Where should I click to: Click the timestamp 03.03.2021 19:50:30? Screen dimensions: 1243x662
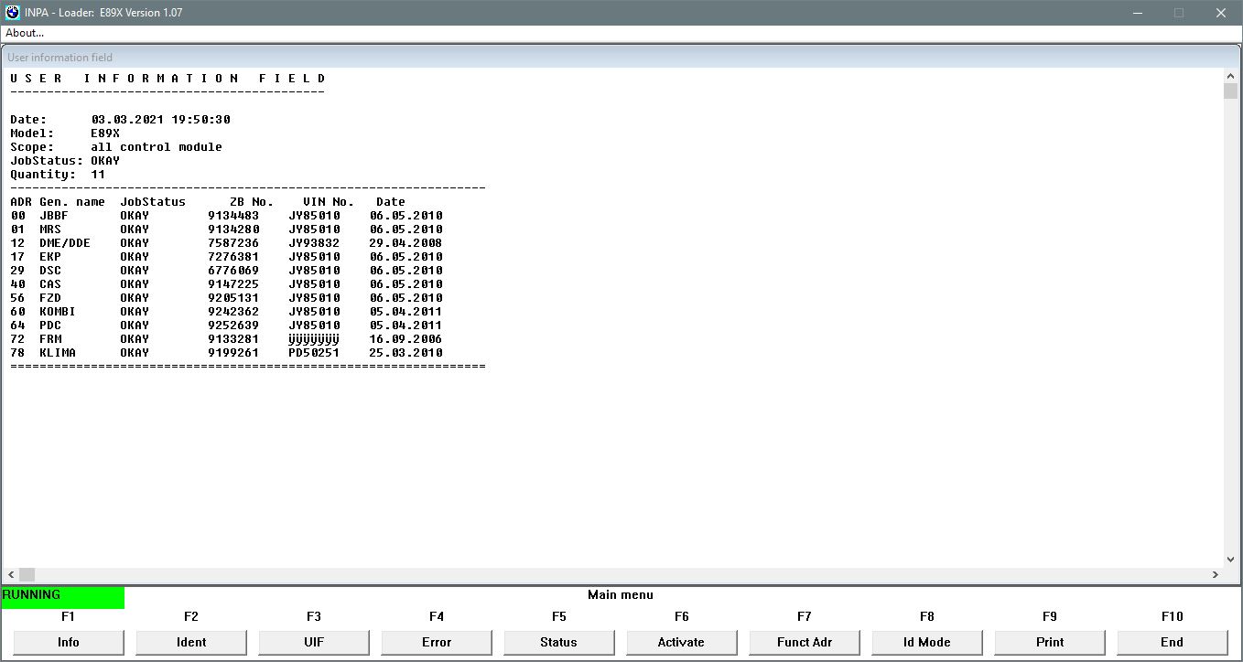click(x=160, y=120)
